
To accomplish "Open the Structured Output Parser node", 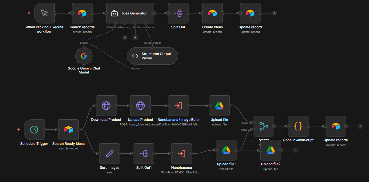I will coord(152,56).
